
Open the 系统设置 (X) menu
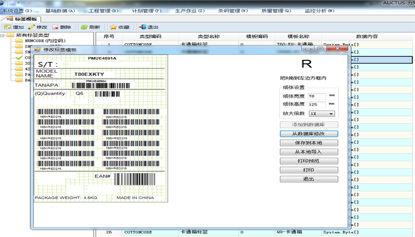tap(17, 11)
